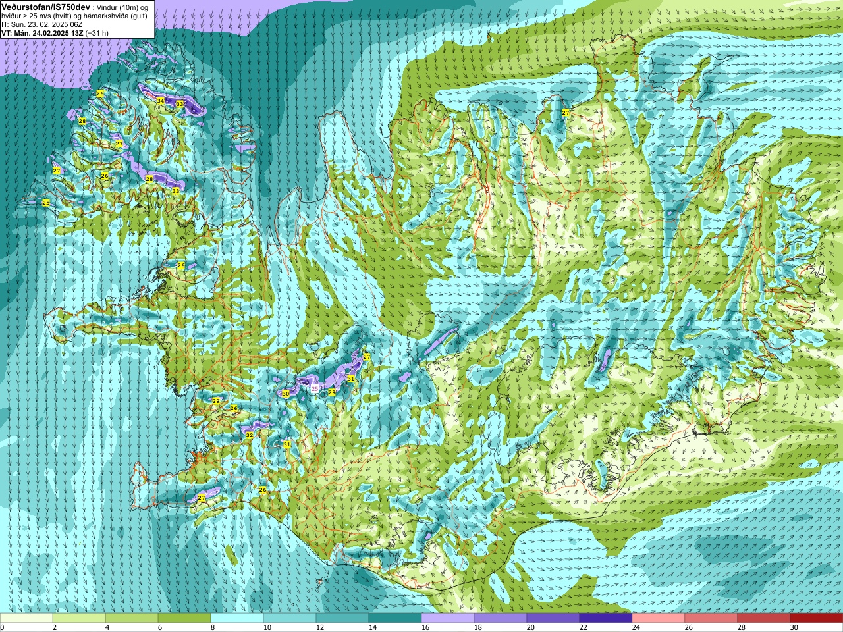843x632 pixels.
Task: Click the "18" tick label on the legend
Action: point(478,627)
